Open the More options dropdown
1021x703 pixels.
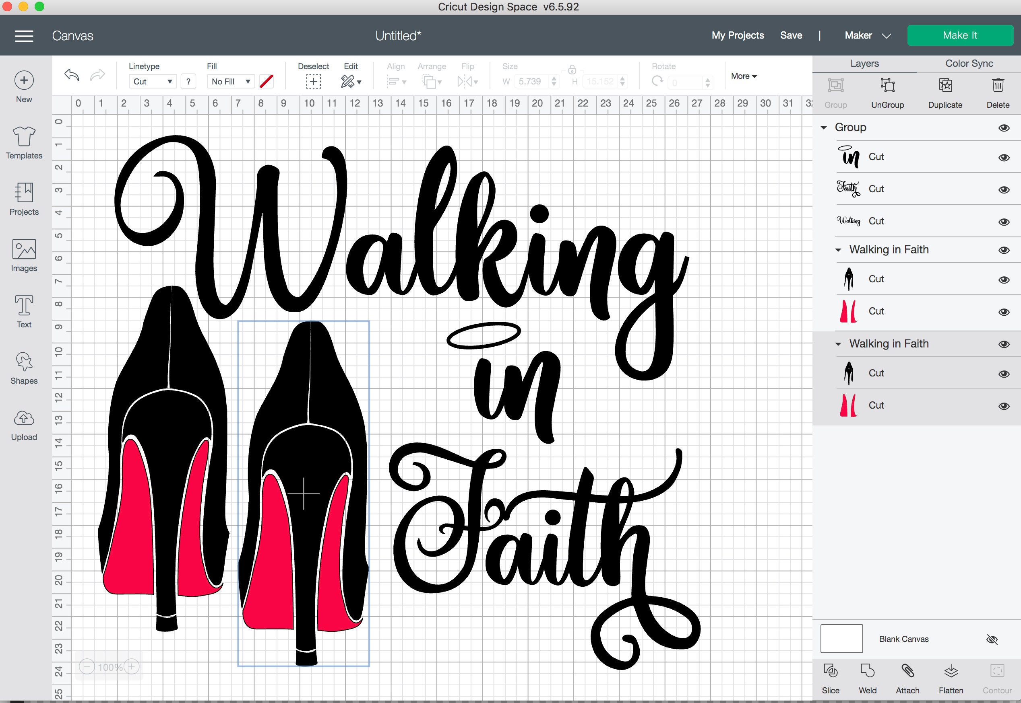point(744,76)
